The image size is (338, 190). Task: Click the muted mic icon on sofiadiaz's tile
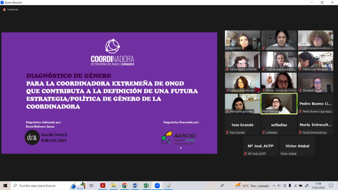(264, 133)
